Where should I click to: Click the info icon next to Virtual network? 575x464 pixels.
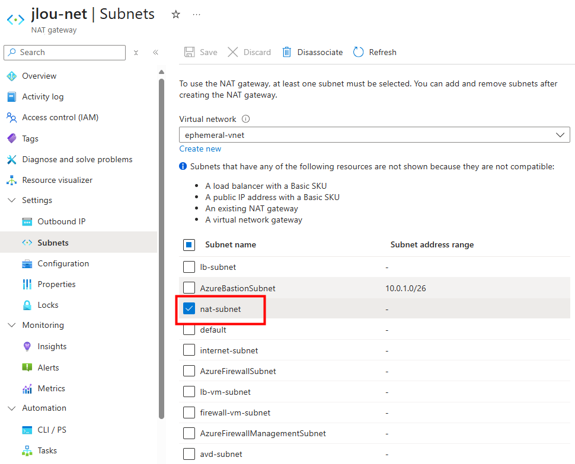245,119
